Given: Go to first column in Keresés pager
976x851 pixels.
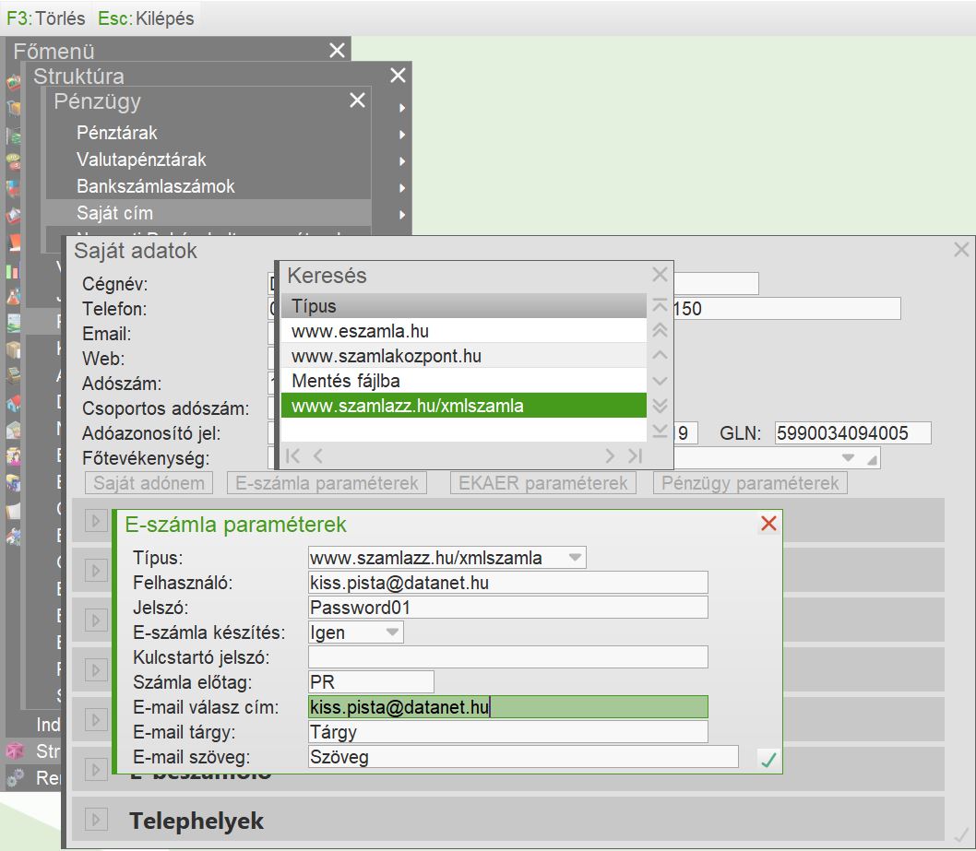Looking at the screenshot, I should [292, 456].
